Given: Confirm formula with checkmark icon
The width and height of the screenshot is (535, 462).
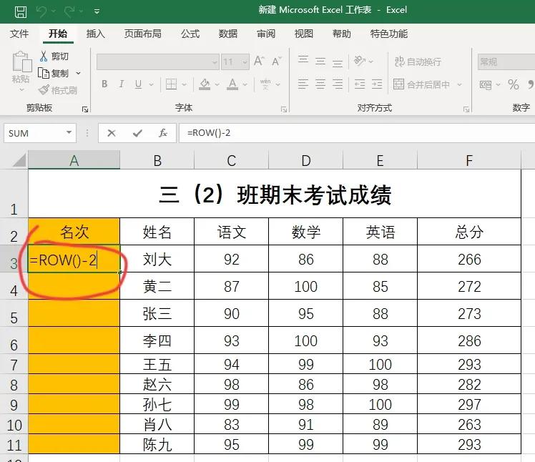Looking at the screenshot, I should [137, 133].
